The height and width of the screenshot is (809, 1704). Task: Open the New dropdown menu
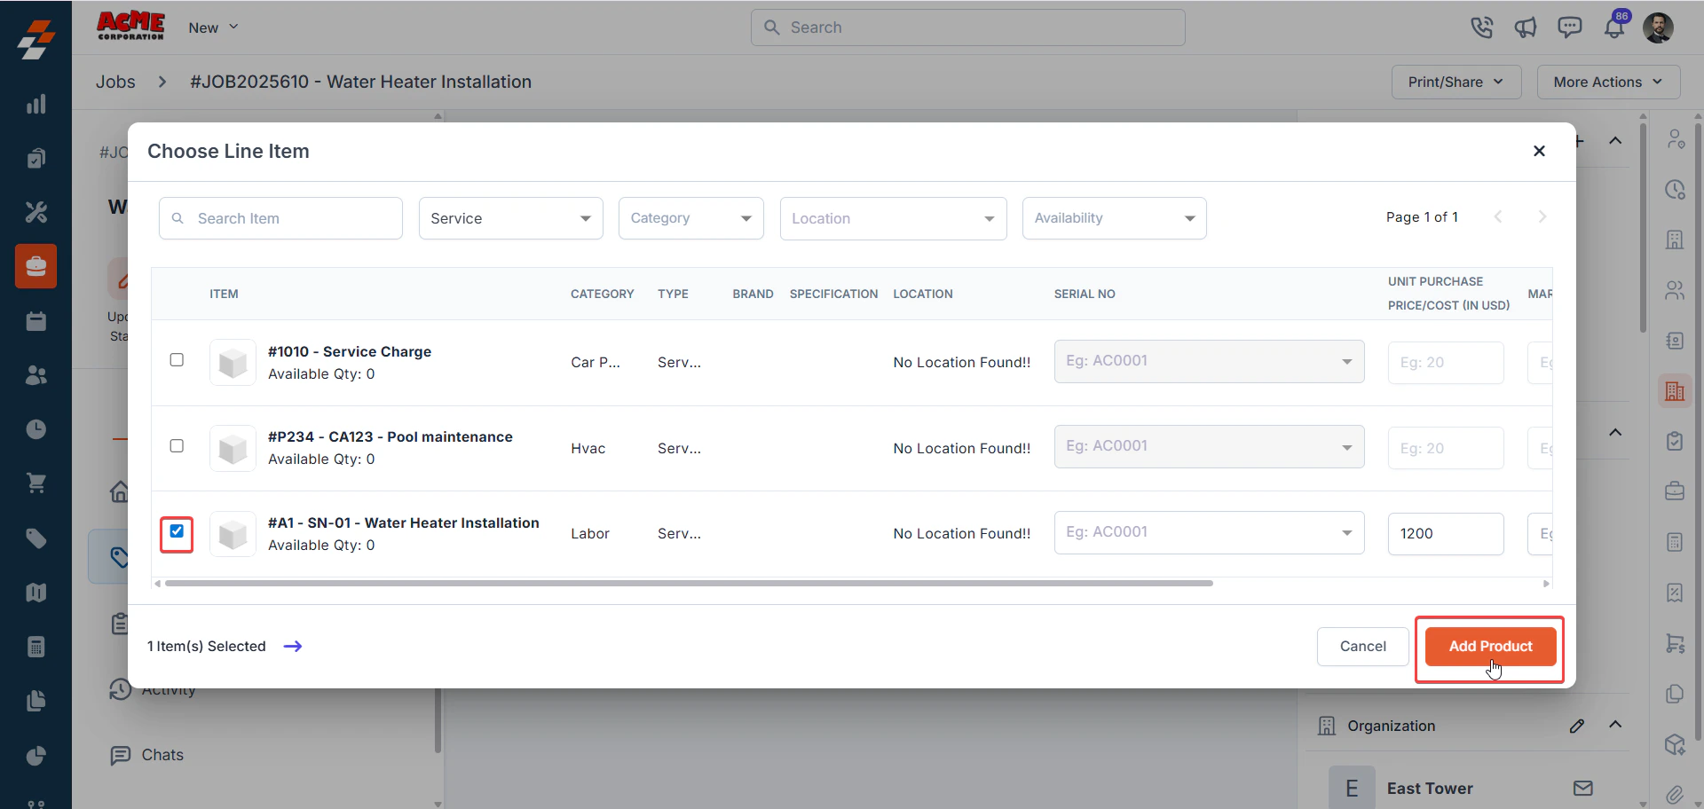point(213,27)
